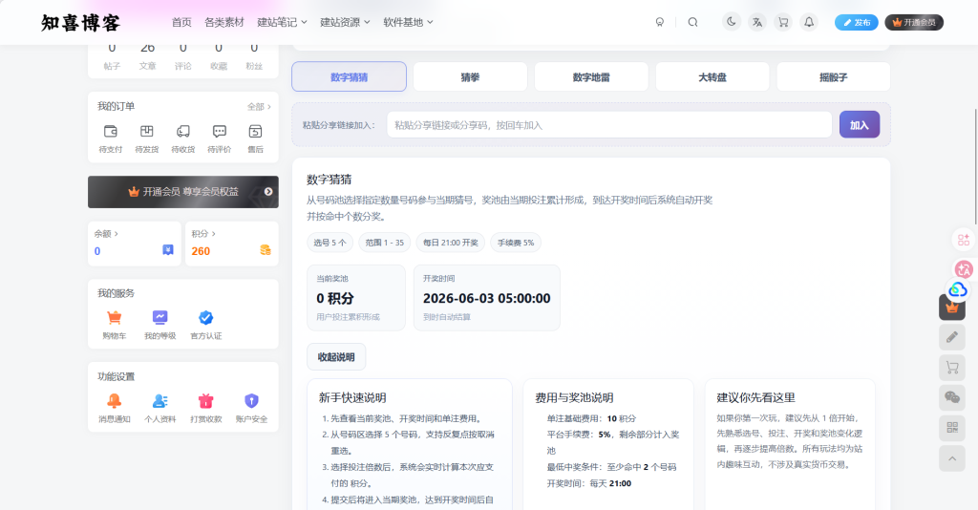Viewport: 978px width, 510px height.
Task: Click the 收起说明 collapse button
Action: (x=336, y=357)
